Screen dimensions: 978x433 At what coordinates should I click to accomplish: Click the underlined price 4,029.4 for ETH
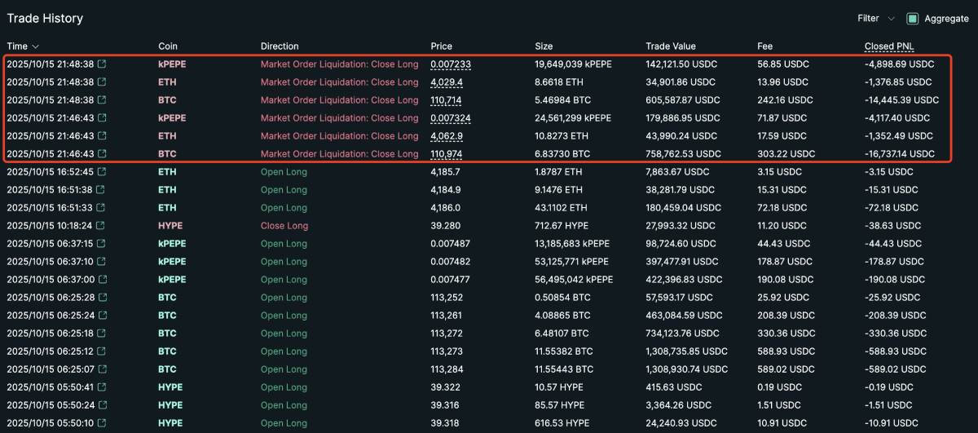point(447,82)
